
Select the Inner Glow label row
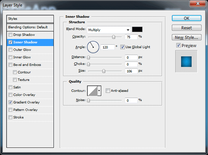point(30,57)
